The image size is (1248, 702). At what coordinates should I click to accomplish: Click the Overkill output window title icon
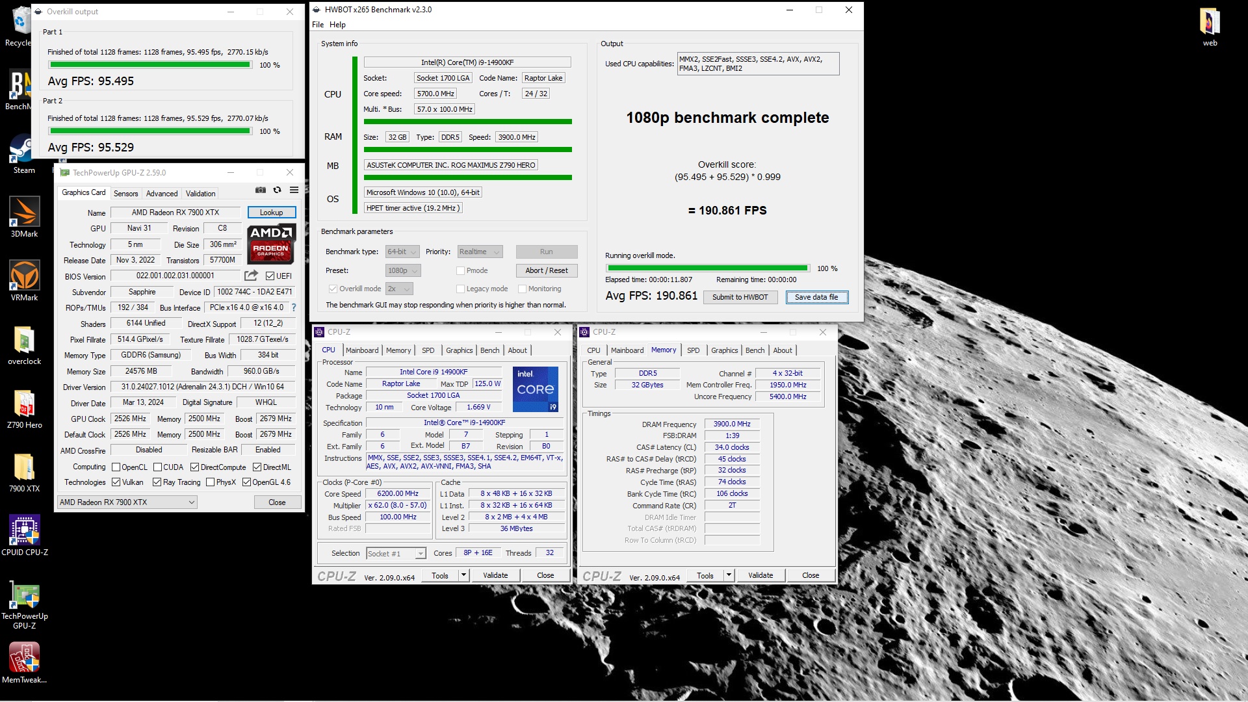pos(39,12)
